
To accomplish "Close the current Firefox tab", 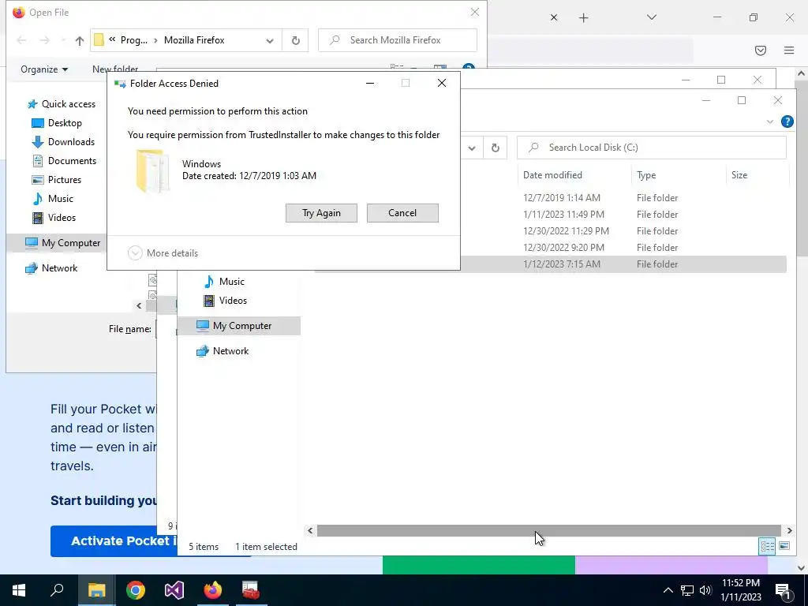I will point(554,18).
